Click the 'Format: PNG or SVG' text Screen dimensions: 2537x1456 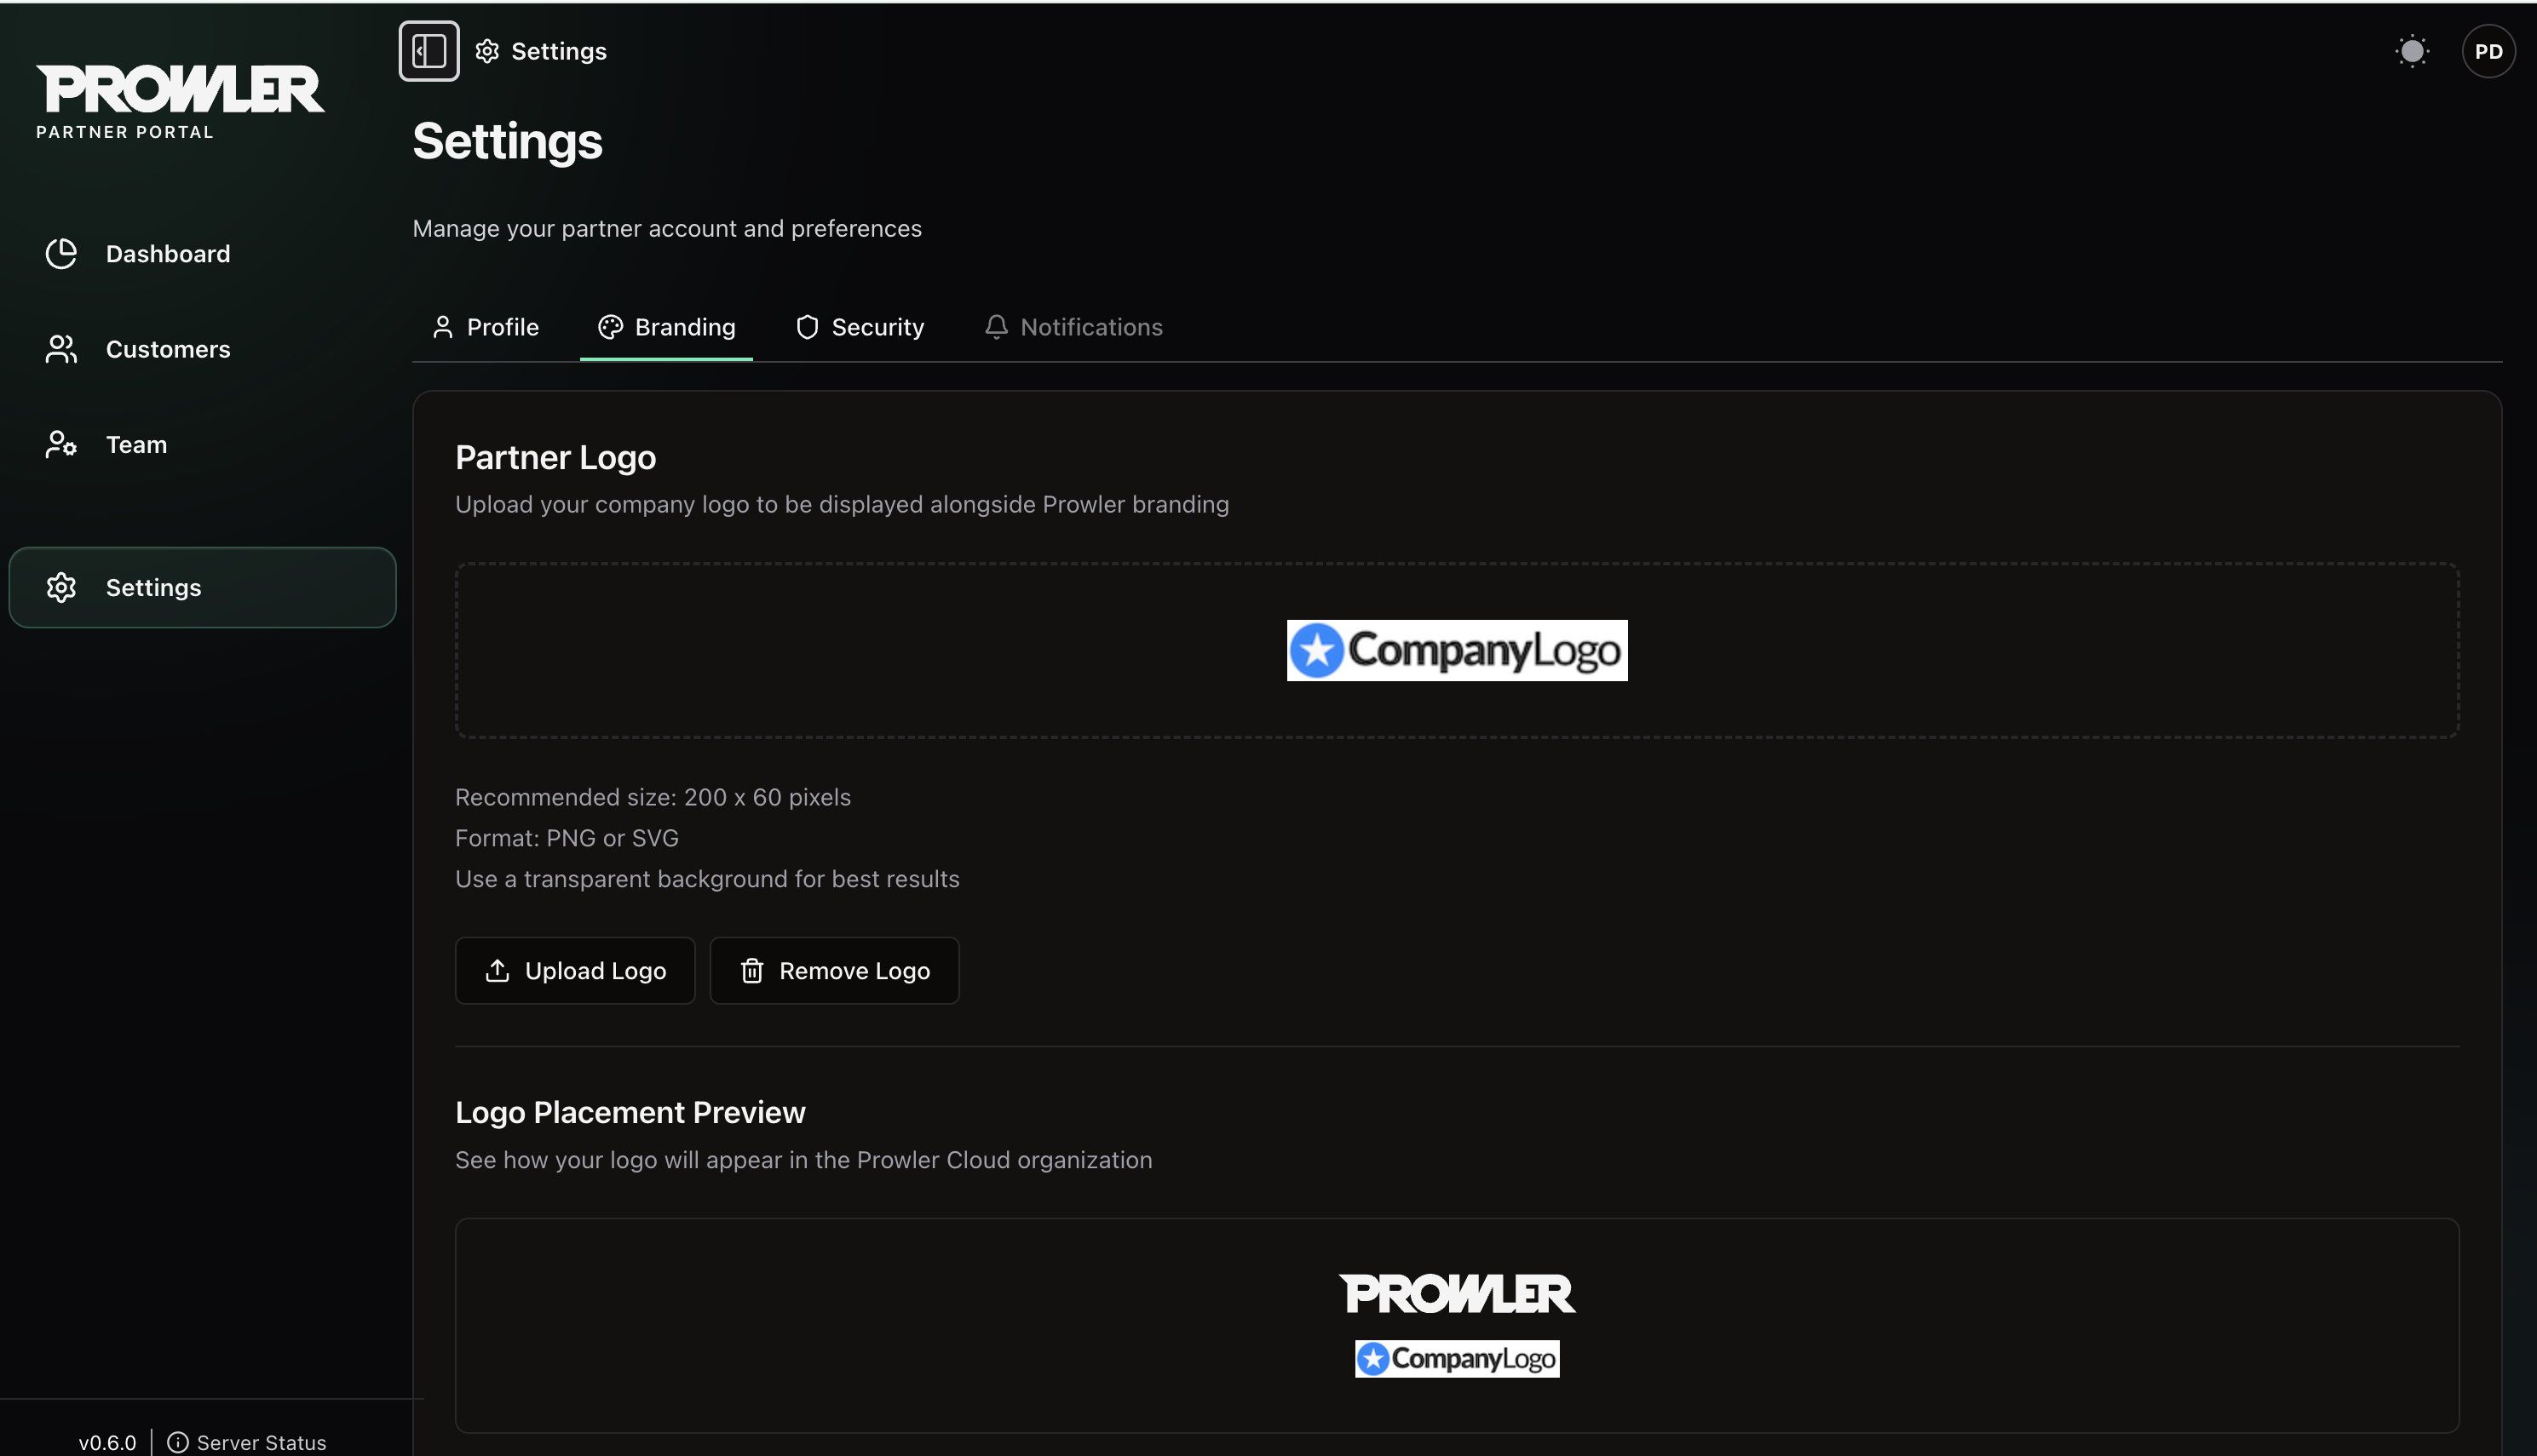click(567, 838)
